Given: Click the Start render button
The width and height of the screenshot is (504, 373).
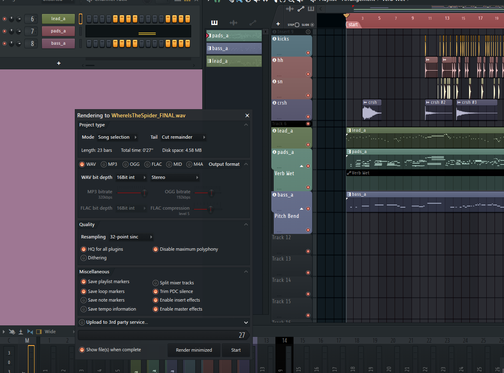Looking at the screenshot, I should click(236, 350).
